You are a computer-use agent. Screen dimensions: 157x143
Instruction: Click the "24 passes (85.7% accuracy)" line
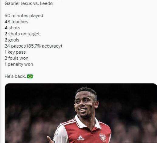tap(33, 46)
